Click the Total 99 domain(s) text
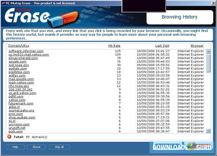This screenshot has width=217, height=156. pos(30,137)
